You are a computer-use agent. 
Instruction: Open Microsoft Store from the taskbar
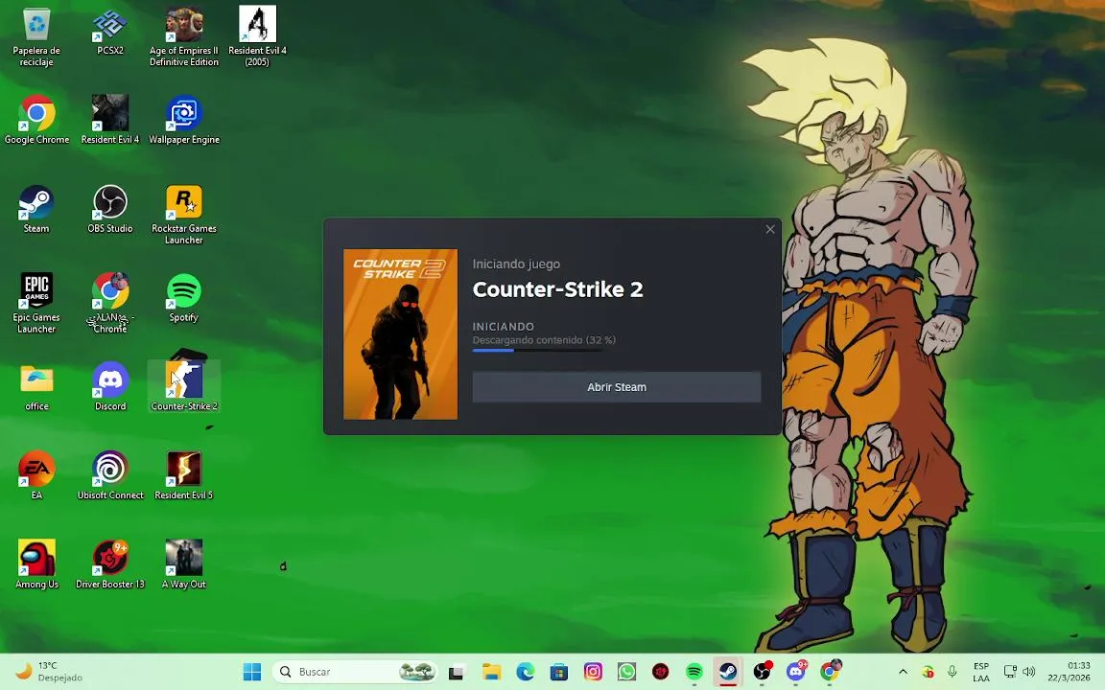[559, 672]
